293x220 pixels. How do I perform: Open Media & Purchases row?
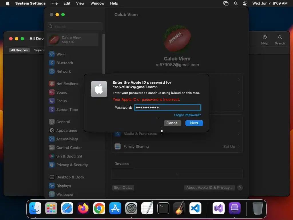click(177, 133)
